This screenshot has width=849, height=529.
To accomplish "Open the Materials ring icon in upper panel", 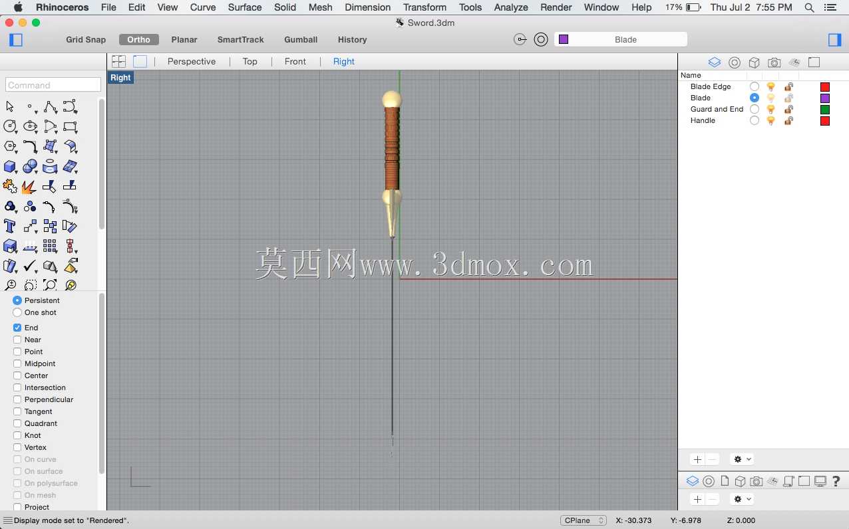I will coord(735,62).
